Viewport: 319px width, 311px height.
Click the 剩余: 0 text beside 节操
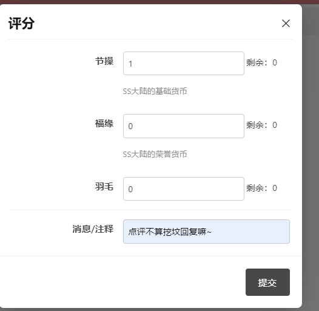tap(261, 62)
